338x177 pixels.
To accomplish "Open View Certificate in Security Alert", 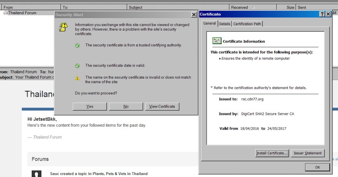I will click(x=162, y=107).
